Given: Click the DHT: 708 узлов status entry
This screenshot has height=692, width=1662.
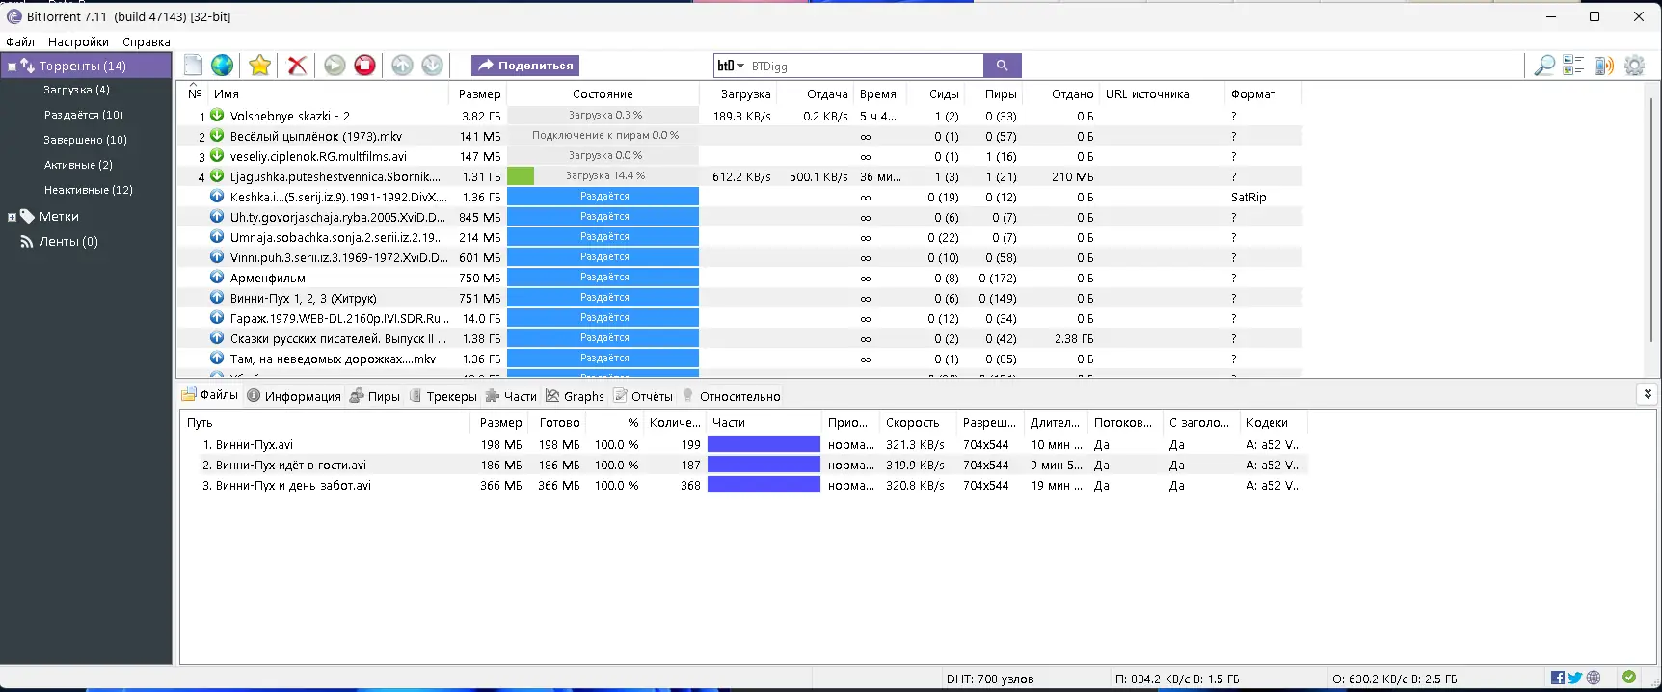Looking at the screenshot, I should [990, 679].
